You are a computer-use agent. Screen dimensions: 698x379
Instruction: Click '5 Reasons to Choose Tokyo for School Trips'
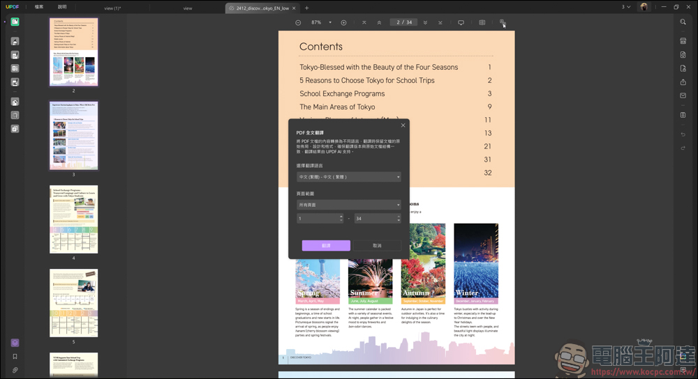click(367, 80)
